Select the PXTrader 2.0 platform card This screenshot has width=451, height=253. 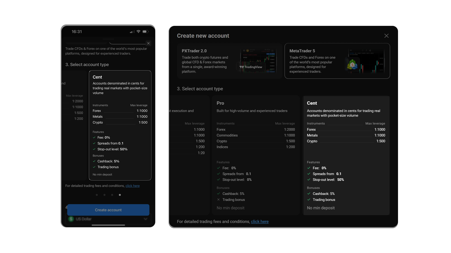229,61
